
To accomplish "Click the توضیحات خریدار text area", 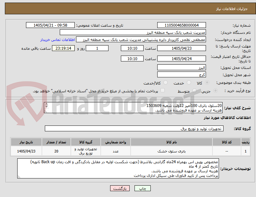I will (118, 168).
